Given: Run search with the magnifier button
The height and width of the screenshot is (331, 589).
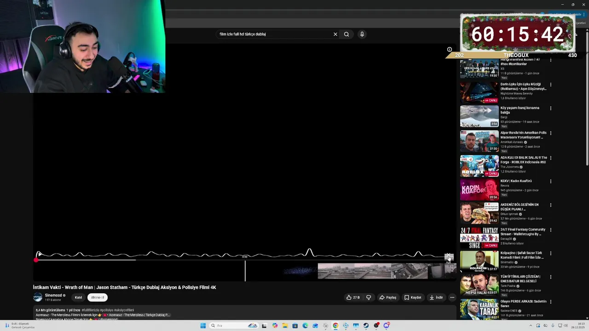Looking at the screenshot, I should coord(346,34).
